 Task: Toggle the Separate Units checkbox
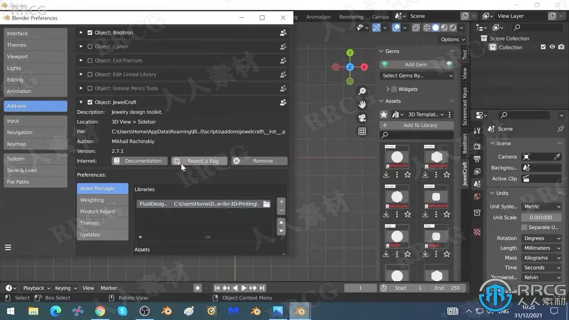click(524, 227)
